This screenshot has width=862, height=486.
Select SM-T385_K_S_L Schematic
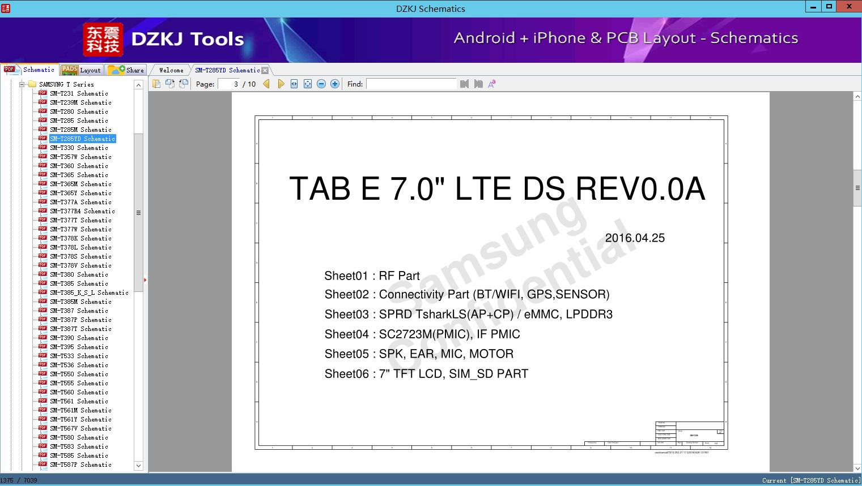point(89,293)
